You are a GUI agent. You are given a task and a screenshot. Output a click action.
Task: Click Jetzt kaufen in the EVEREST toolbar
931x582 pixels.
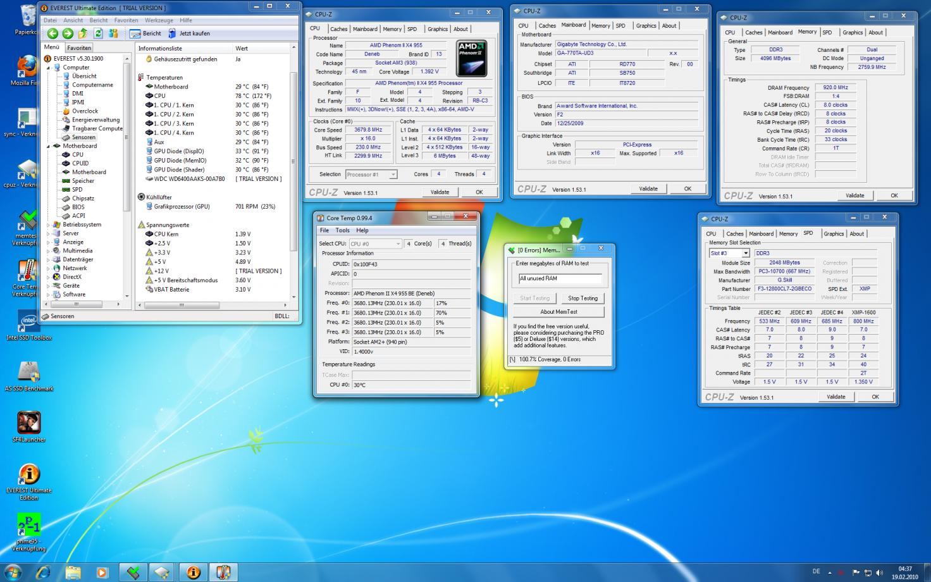188,34
